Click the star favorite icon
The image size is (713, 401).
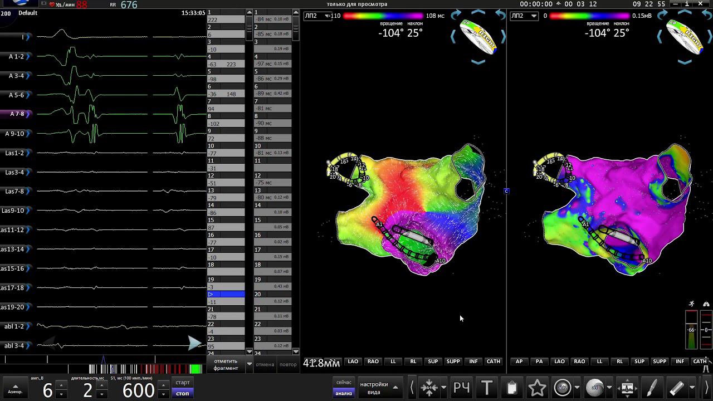(537, 388)
